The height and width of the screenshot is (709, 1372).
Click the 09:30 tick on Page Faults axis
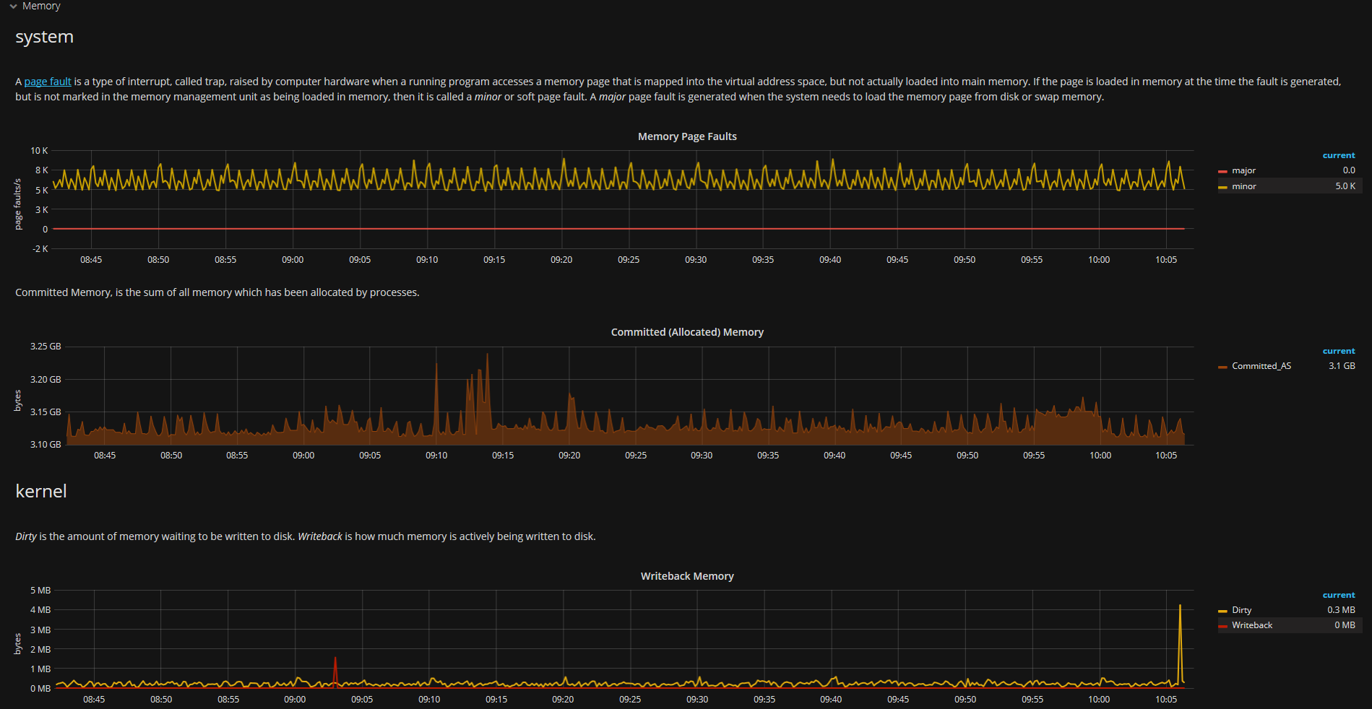(x=696, y=260)
